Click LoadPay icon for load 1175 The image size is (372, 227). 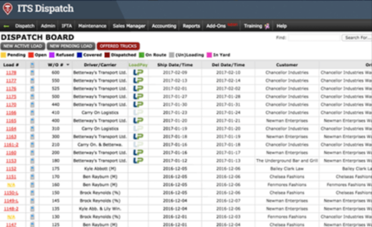click(138, 97)
